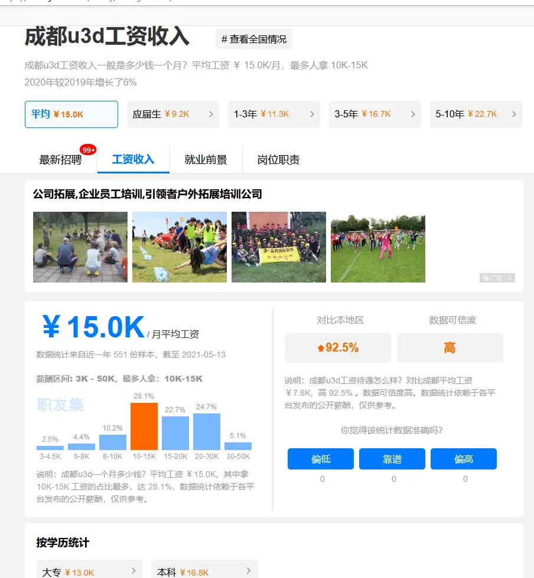534x578 pixels.
Task: Click the 数据可信度 label
Action: [452, 320]
